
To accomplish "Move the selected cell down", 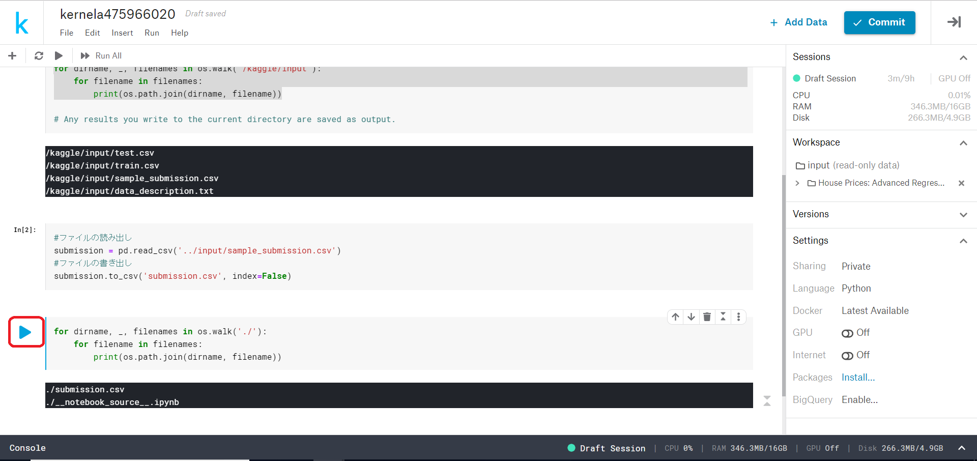I will pos(691,316).
